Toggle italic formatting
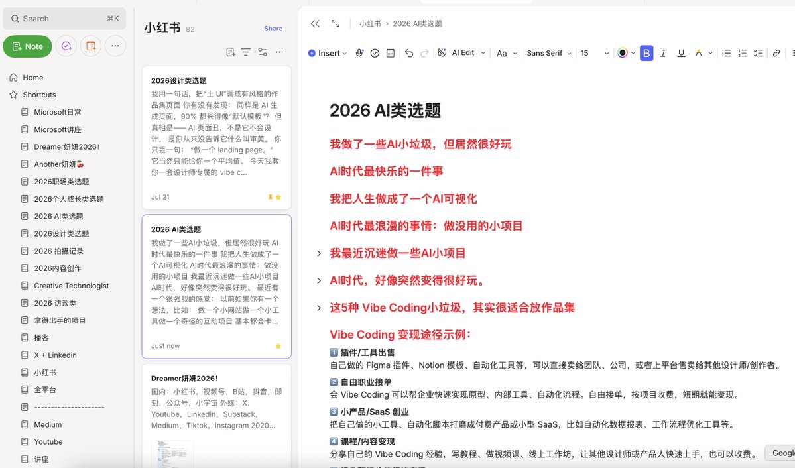The image size is (795, 468). tap(663, 53)
